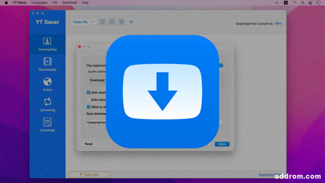Open Spotlight search in menu bar
The width and height of the screenshot is (325, 183).
[x=303, y=3]
